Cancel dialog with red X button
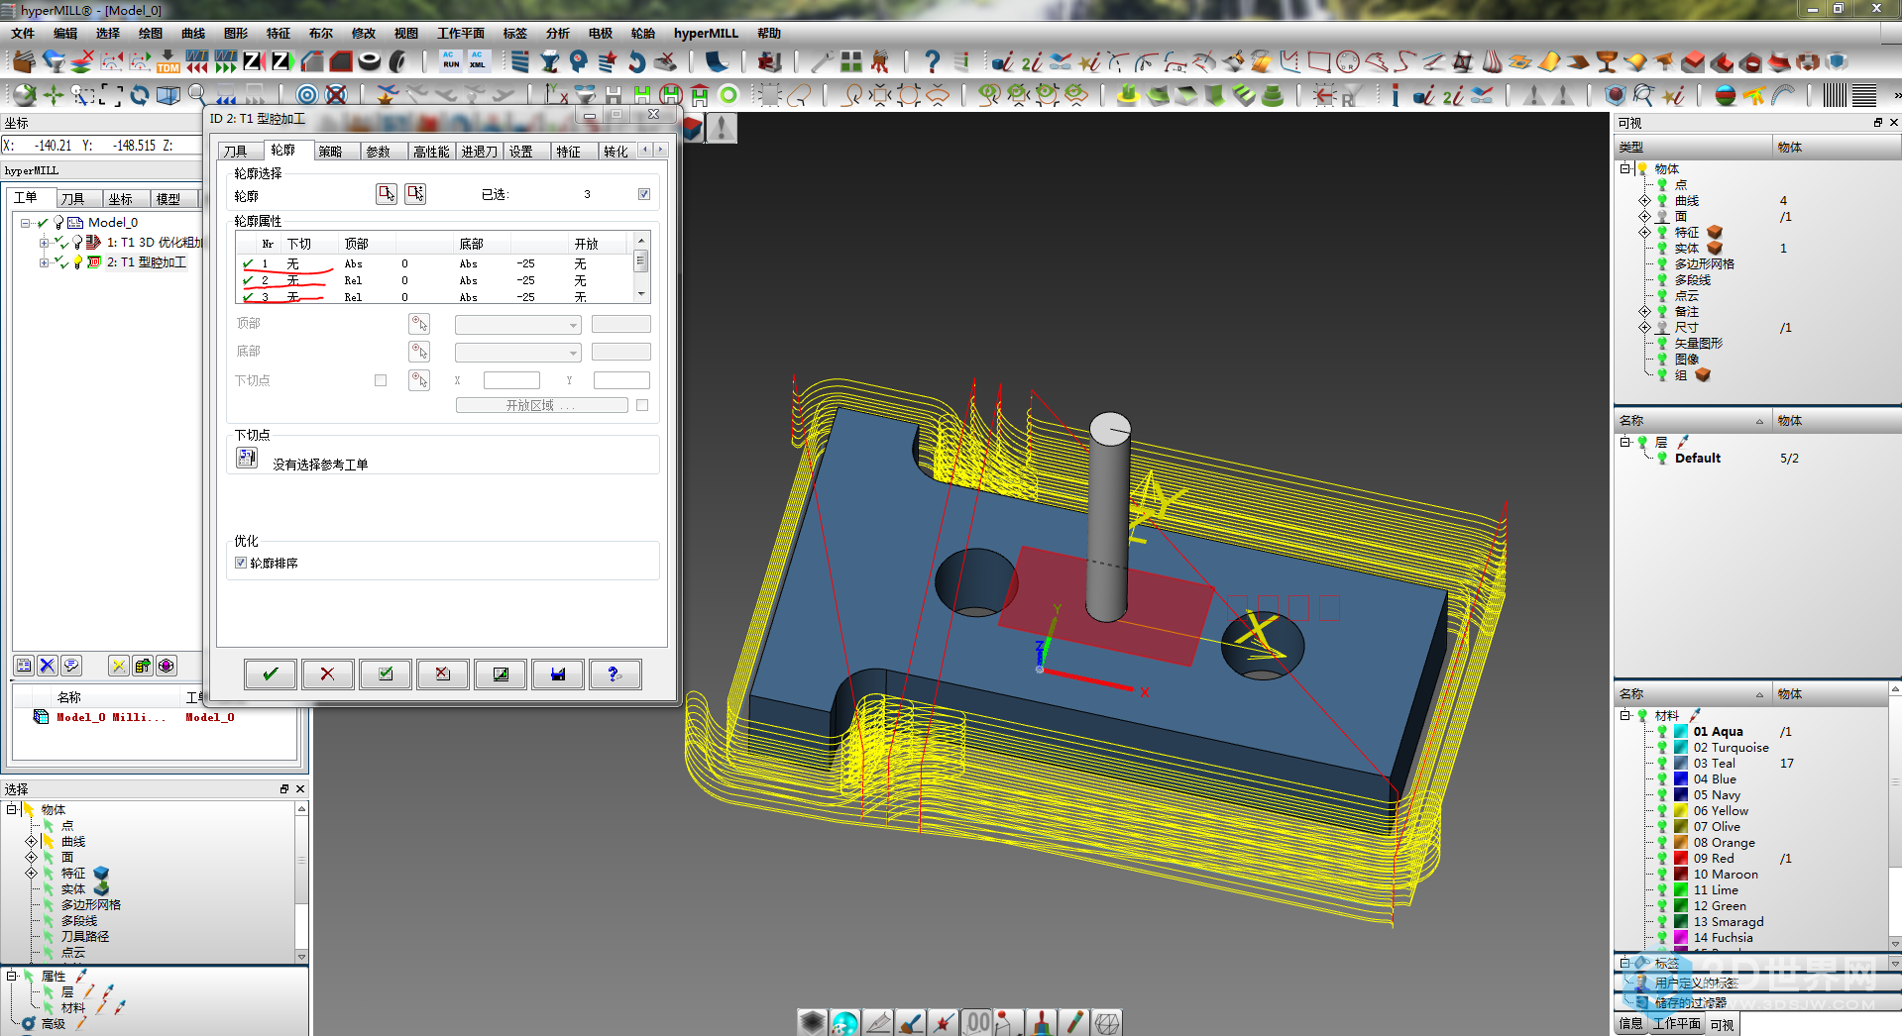The width and height of the screenshot is (1902, 1036). (327, 674)
